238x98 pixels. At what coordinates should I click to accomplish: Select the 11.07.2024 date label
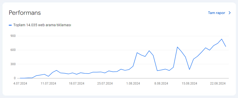coord(48,83)
